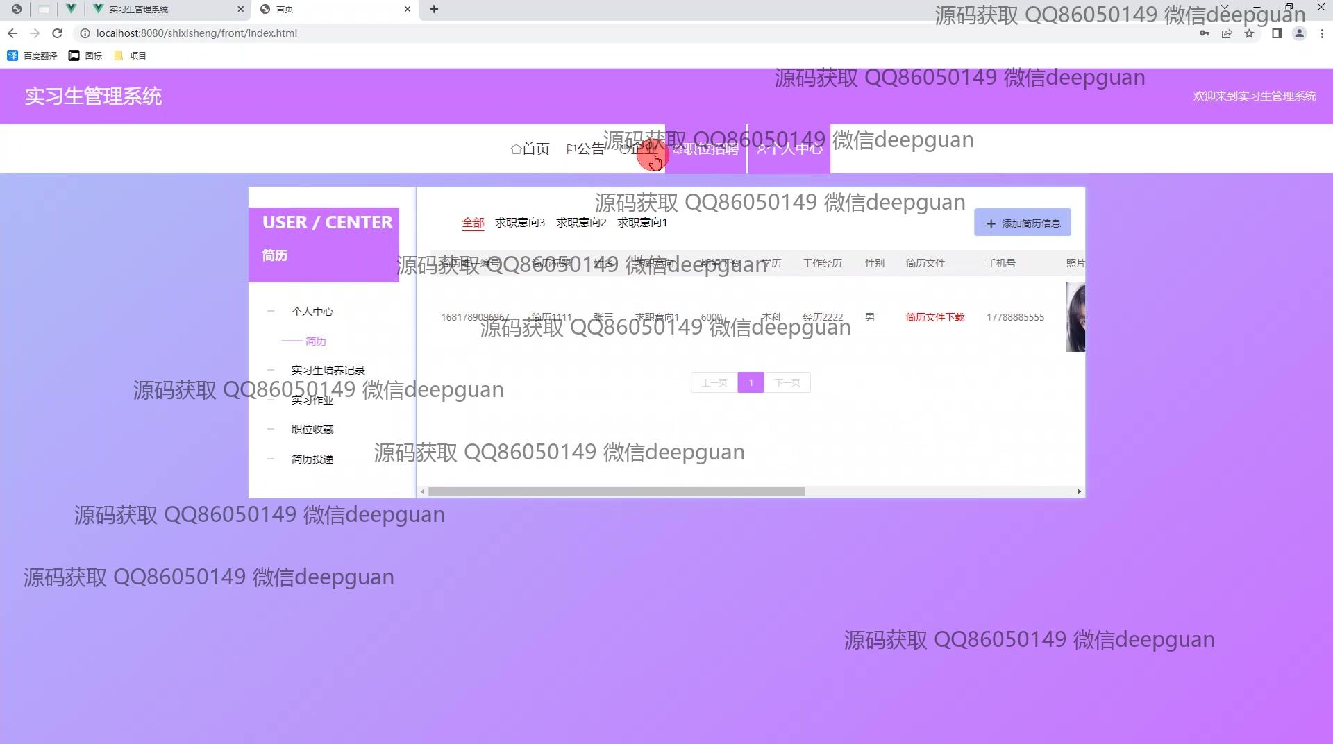
Task: Expand the 个人中心 sidebar section
Action: [x=312, y=312]
